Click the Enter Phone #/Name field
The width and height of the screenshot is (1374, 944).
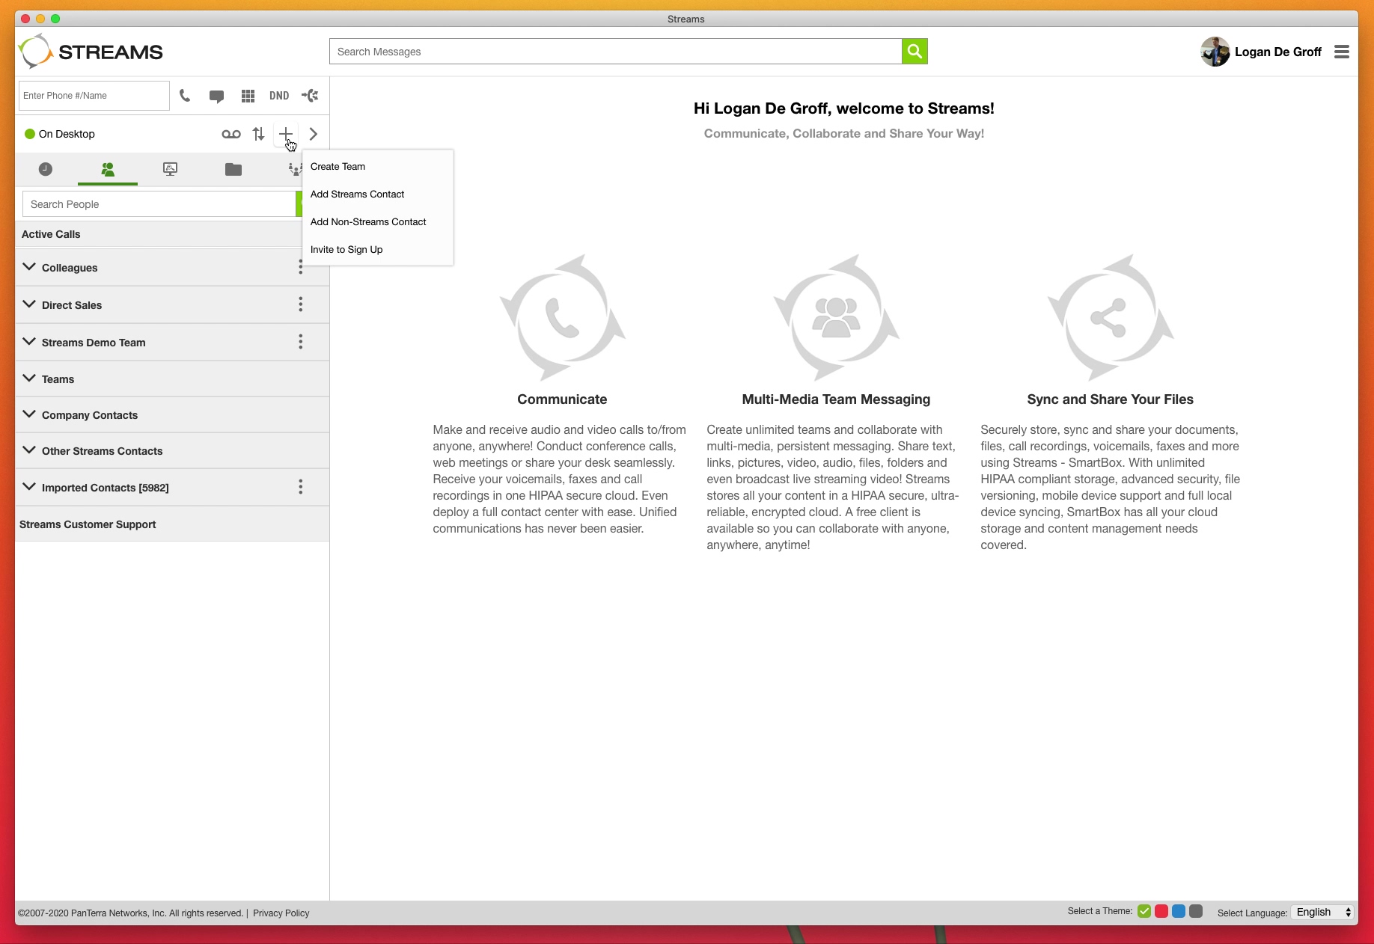[94, 96]
